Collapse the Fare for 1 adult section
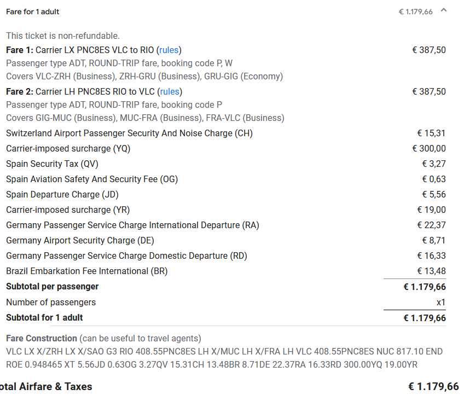This screenshot has height=395, width=464. [x=444, y=10]
